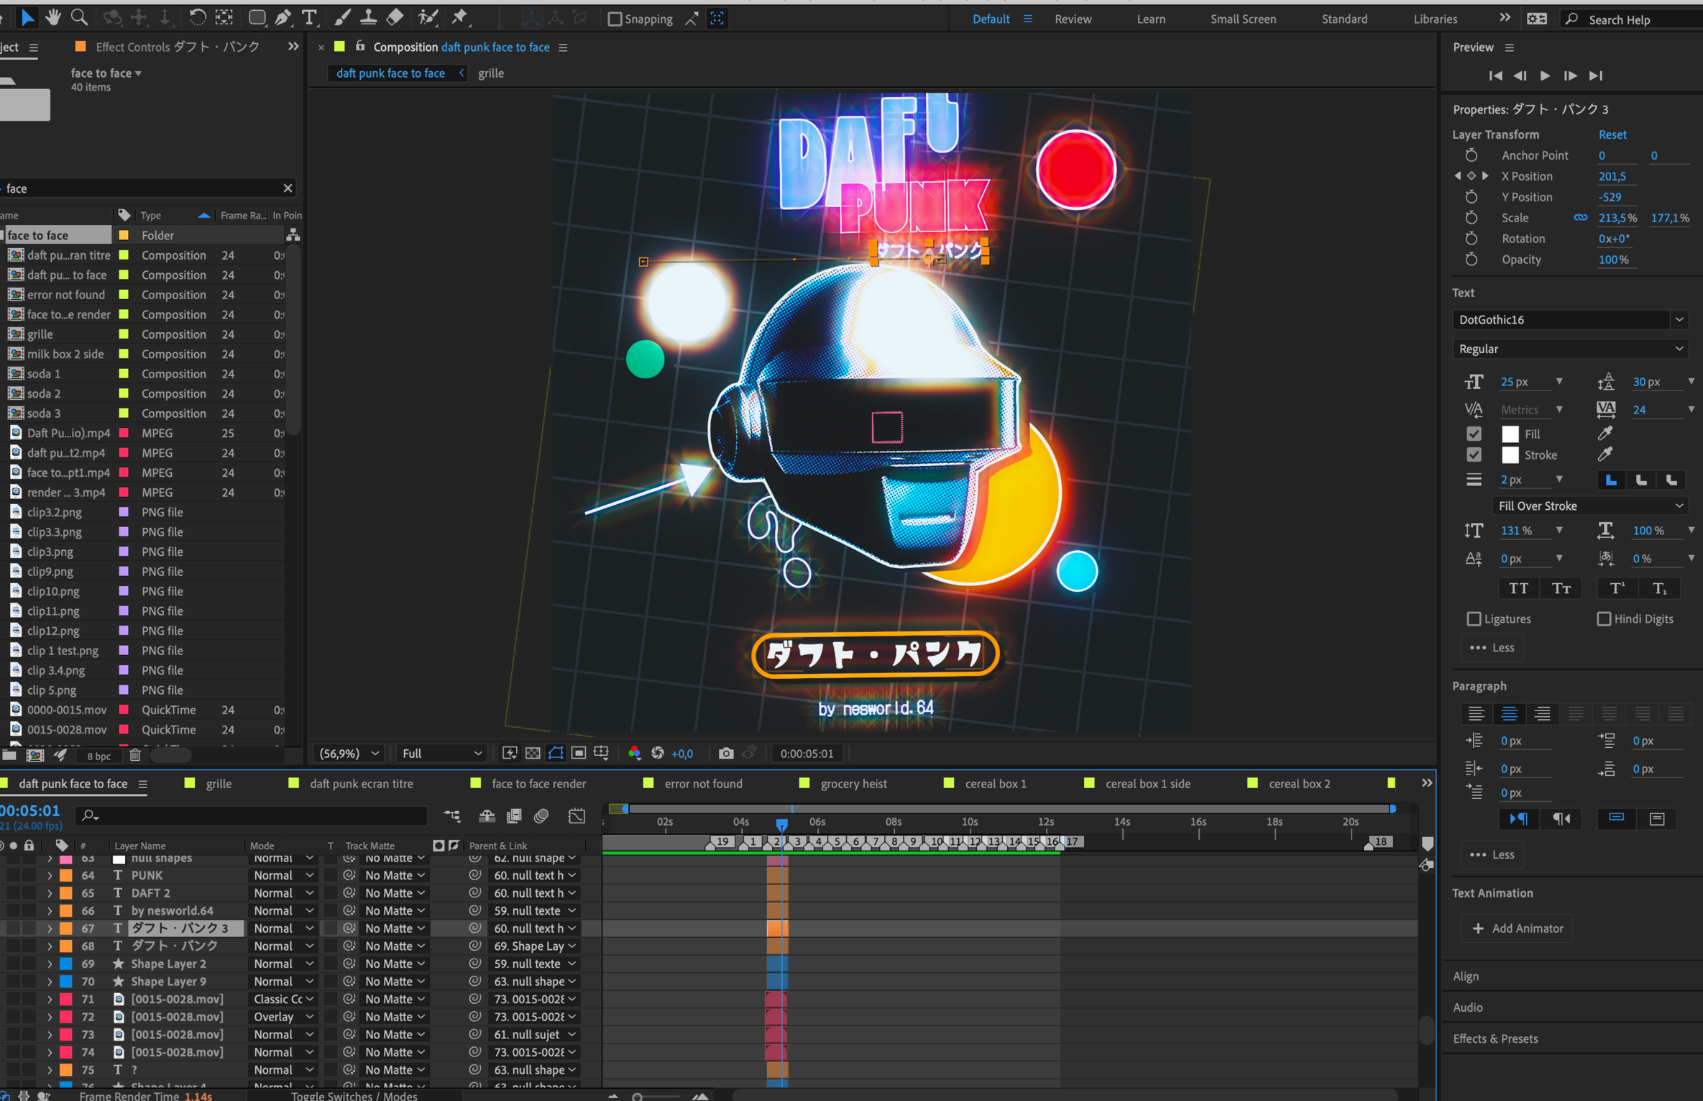Screen dimensions: 1703x1101
Task: Select the Type text tool
Action: 309,17
